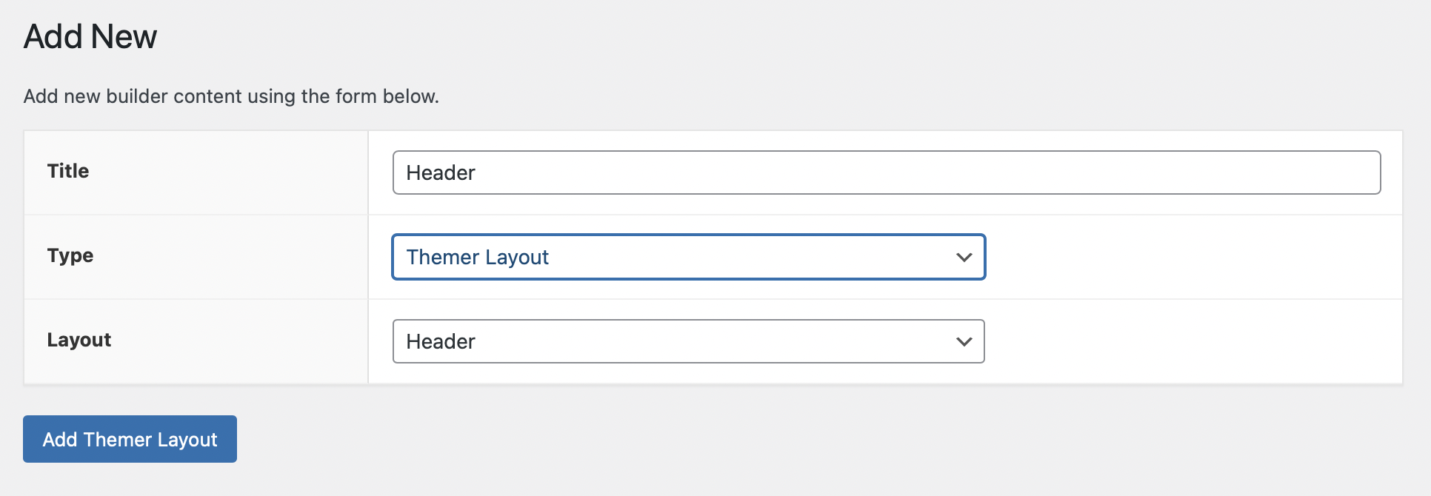The height and width of the screenshot is (496, 1431).
Task: Click the 'Themer Layout' selected value text
Action: click(478, 257)
